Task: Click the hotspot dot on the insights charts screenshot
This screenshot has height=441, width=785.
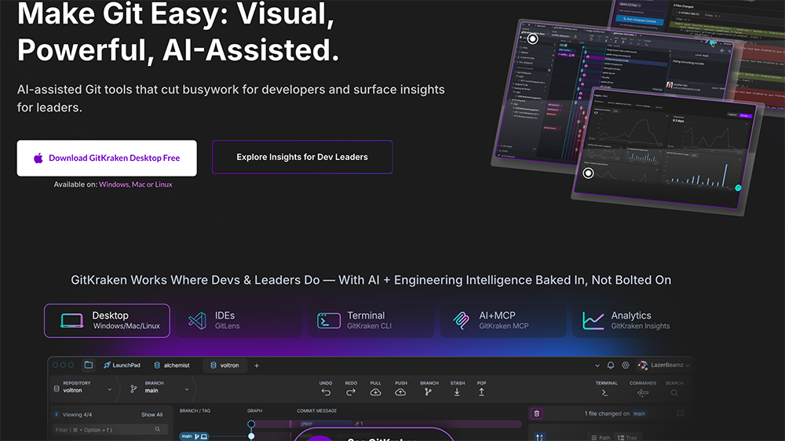Action: pos(588,173)
